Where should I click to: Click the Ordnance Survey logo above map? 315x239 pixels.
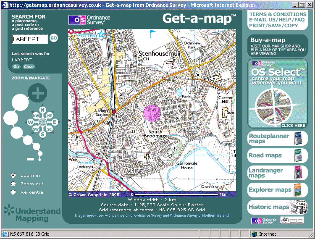89,20
